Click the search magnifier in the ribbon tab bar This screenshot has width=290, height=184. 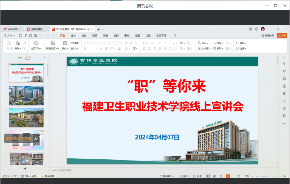pos(175,36)
